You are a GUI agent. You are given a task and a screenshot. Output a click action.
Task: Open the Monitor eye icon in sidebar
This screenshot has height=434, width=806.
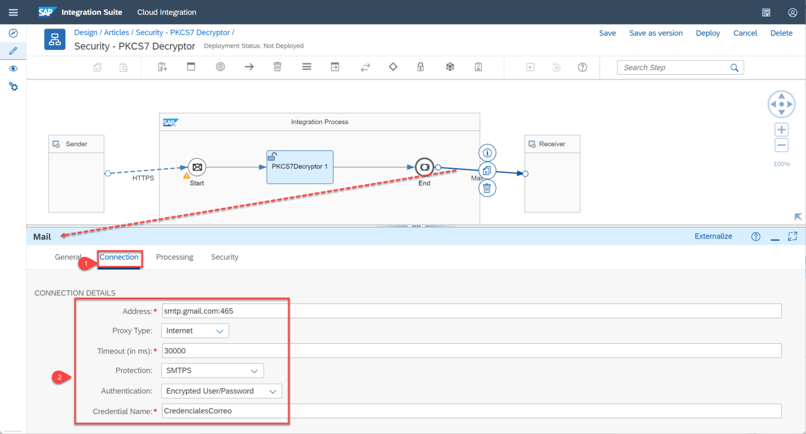[13, 68]
